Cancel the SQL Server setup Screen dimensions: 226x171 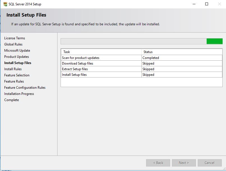[209, 163]
